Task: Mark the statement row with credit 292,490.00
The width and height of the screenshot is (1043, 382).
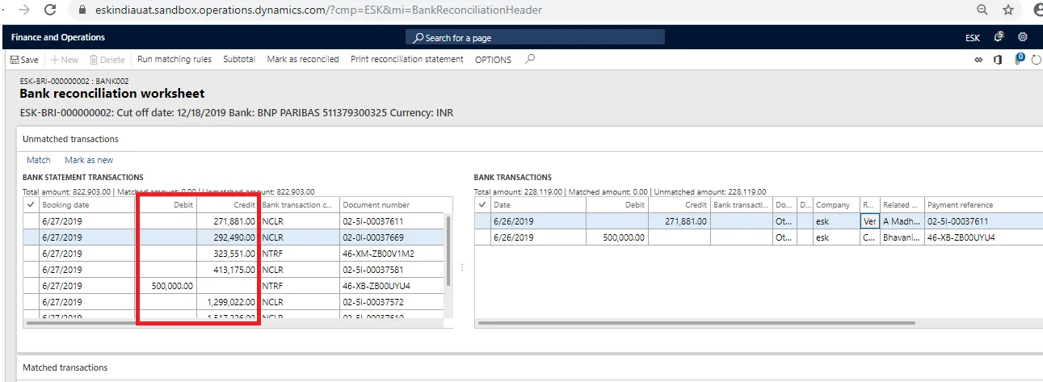Action: tap(31, 237)
